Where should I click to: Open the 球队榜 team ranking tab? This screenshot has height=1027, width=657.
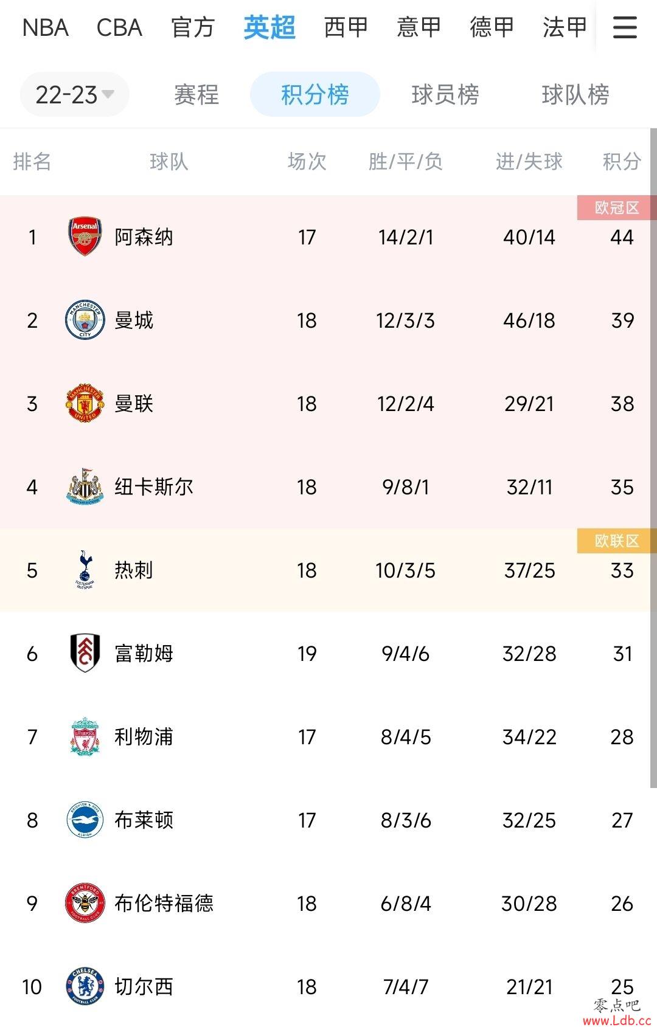click(x=575, y=94)
